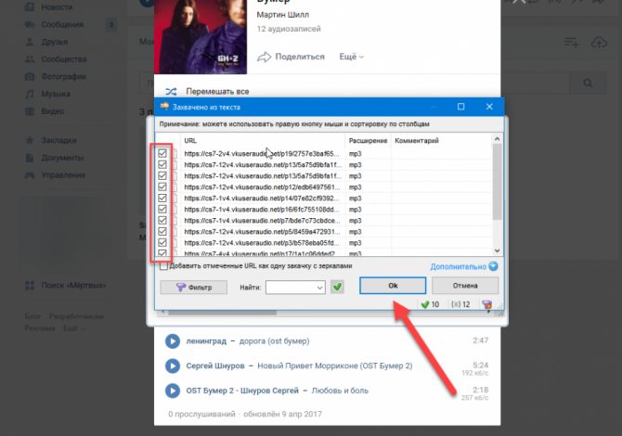Click green checkmark next to Найти field
Viewport: 622px width, 436px height.
point(337,287)
